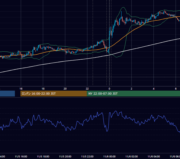Click the 11/5 20:00 date label

(65, 157)
